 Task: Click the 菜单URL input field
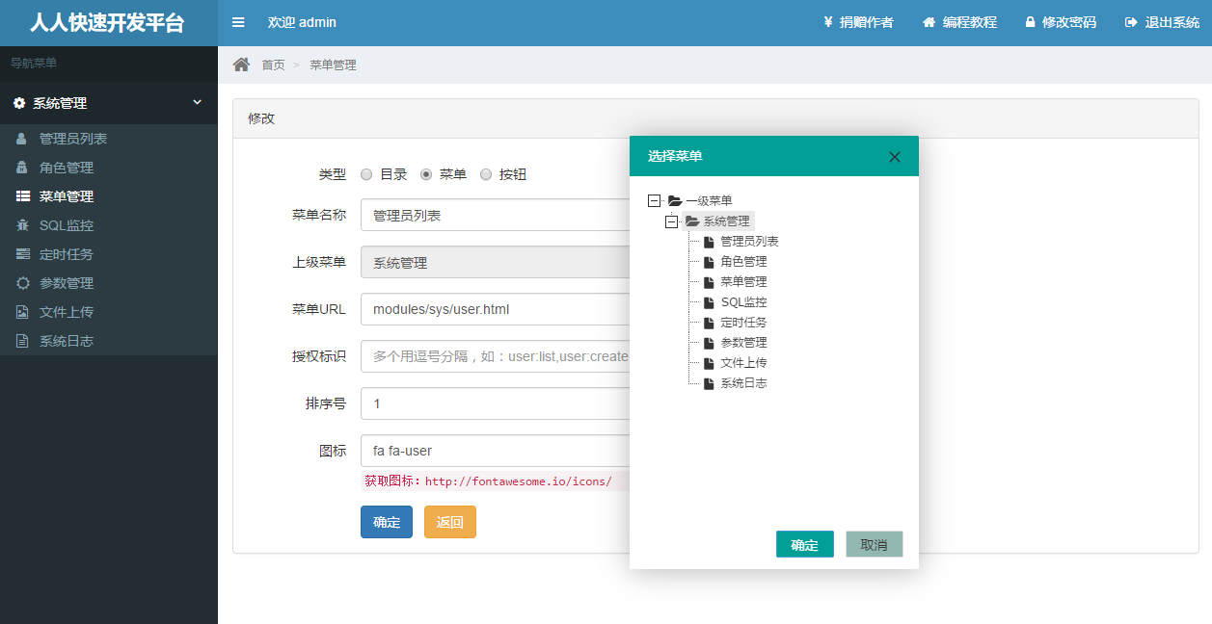[496, 309]
